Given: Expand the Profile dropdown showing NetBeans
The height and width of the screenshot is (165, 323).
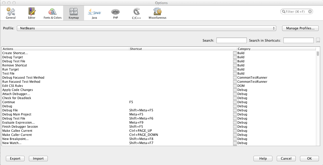Looking at the screenshot, I should click(x=146, y=28).
